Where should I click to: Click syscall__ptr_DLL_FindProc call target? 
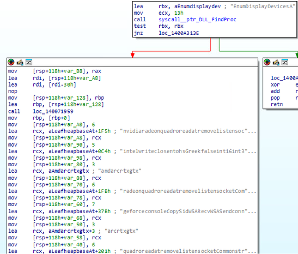coord(197,20)
